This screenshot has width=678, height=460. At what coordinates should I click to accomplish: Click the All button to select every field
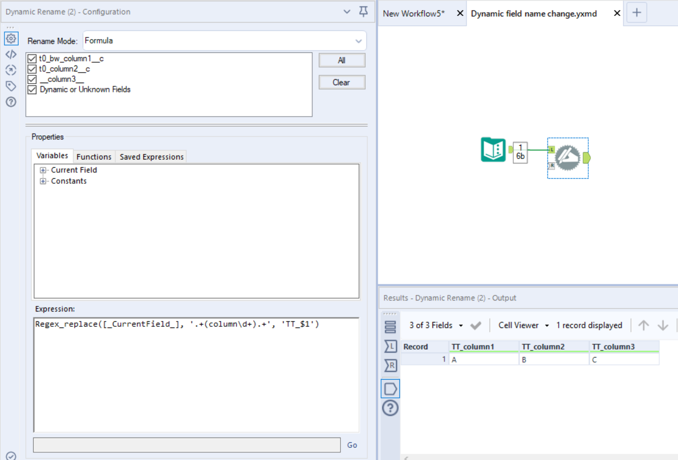pyautogui.click(x=341, y=60)
